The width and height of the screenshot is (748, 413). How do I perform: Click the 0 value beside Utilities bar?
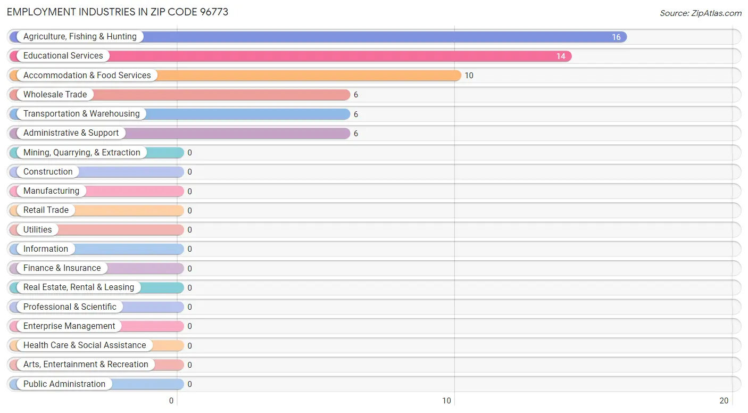(x=189, y=230)
